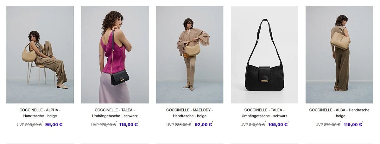The height and width of the screenshot is (144, 380).
Task: Click the COCCINELLE - MAELODY - Handtasche title
Action: 189,113
